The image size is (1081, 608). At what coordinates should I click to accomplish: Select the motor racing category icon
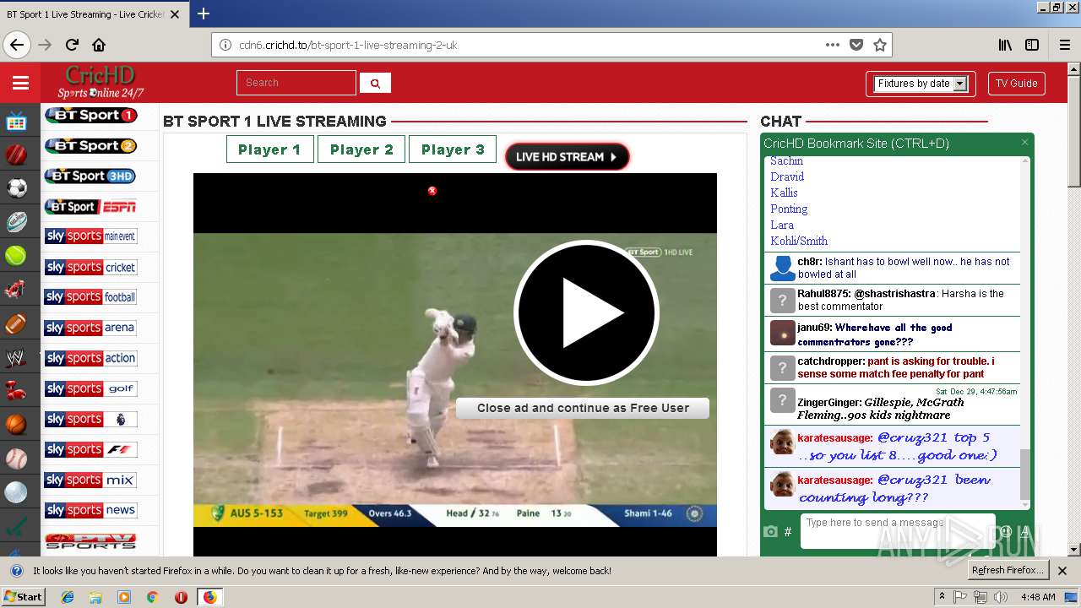pyautogui.click(x=16, y=290)
